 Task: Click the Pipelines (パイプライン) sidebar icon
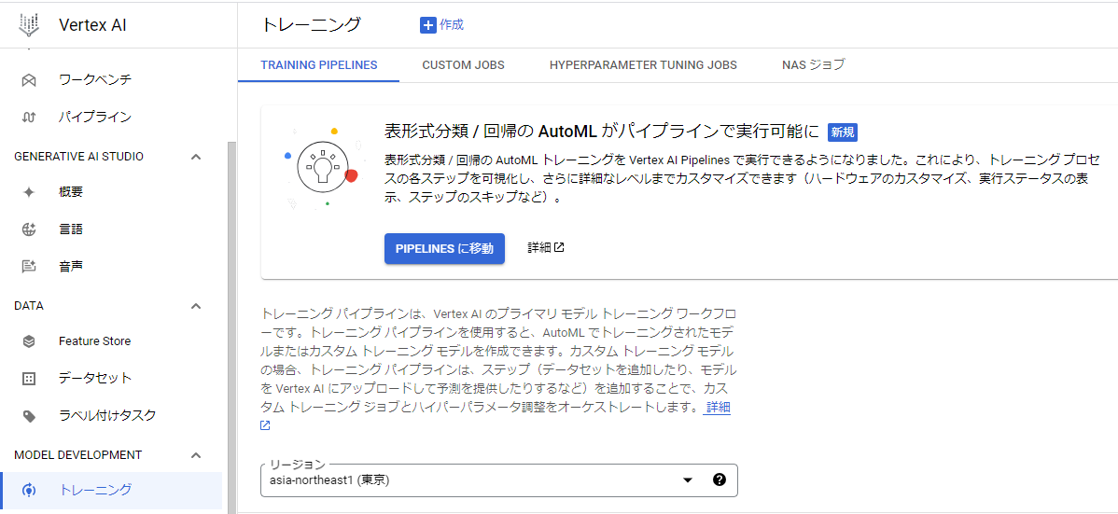(x=29, y=117)
